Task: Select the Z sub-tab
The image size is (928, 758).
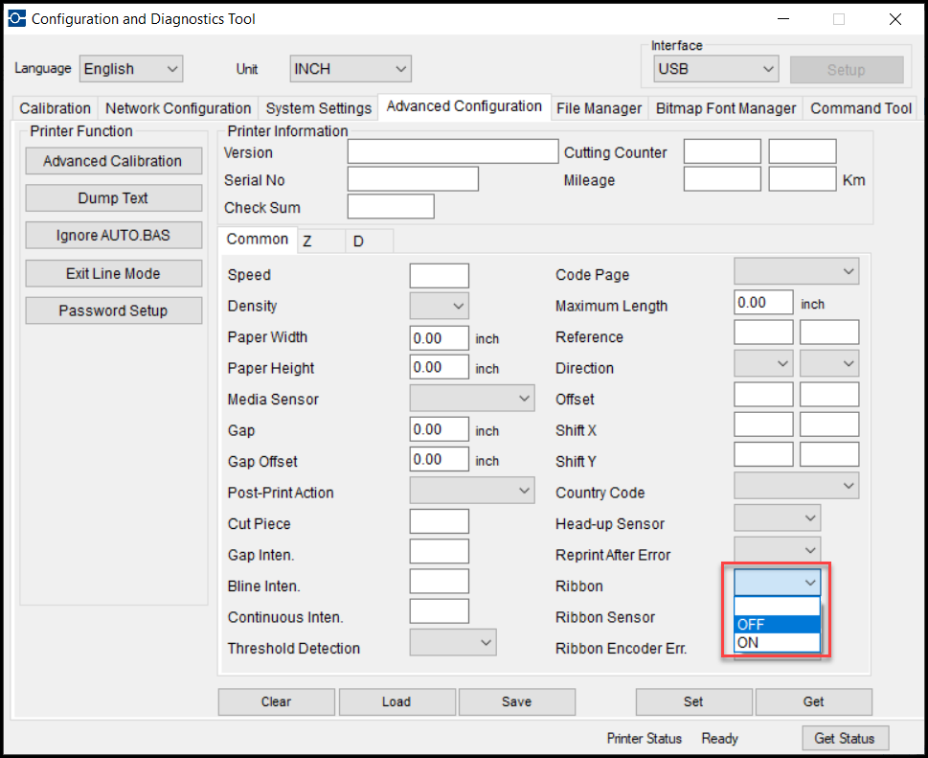Action: pos(308,241)
